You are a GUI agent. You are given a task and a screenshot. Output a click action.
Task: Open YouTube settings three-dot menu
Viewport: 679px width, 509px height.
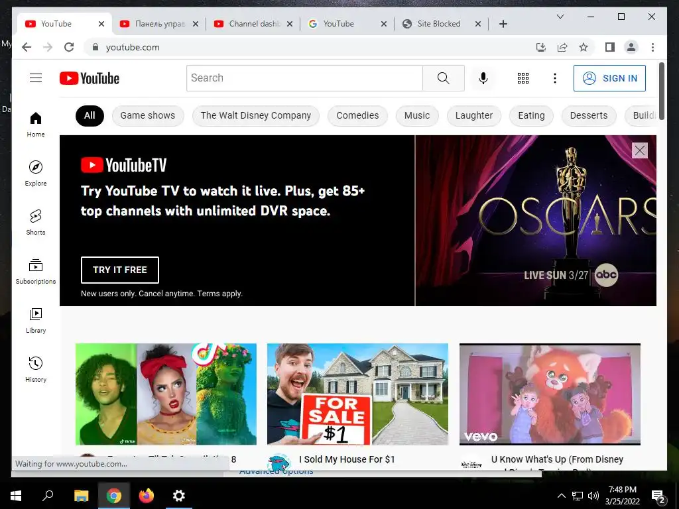(555, 78)
